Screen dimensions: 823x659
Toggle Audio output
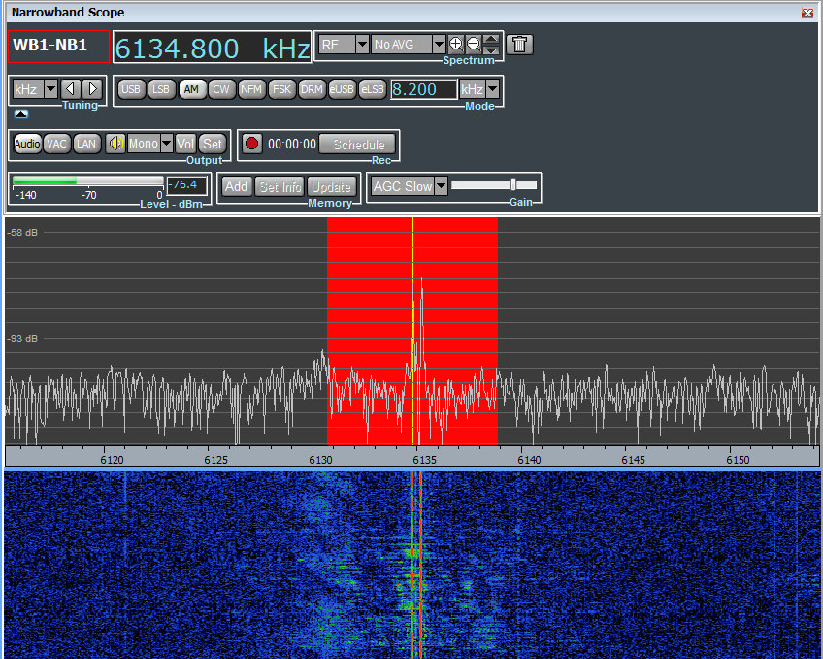(x=27, y=144)
